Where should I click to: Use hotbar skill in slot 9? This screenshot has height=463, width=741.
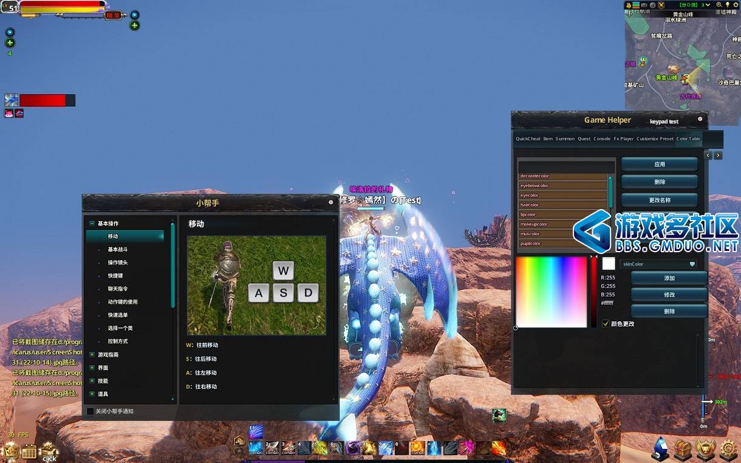(x=386, y=448)
